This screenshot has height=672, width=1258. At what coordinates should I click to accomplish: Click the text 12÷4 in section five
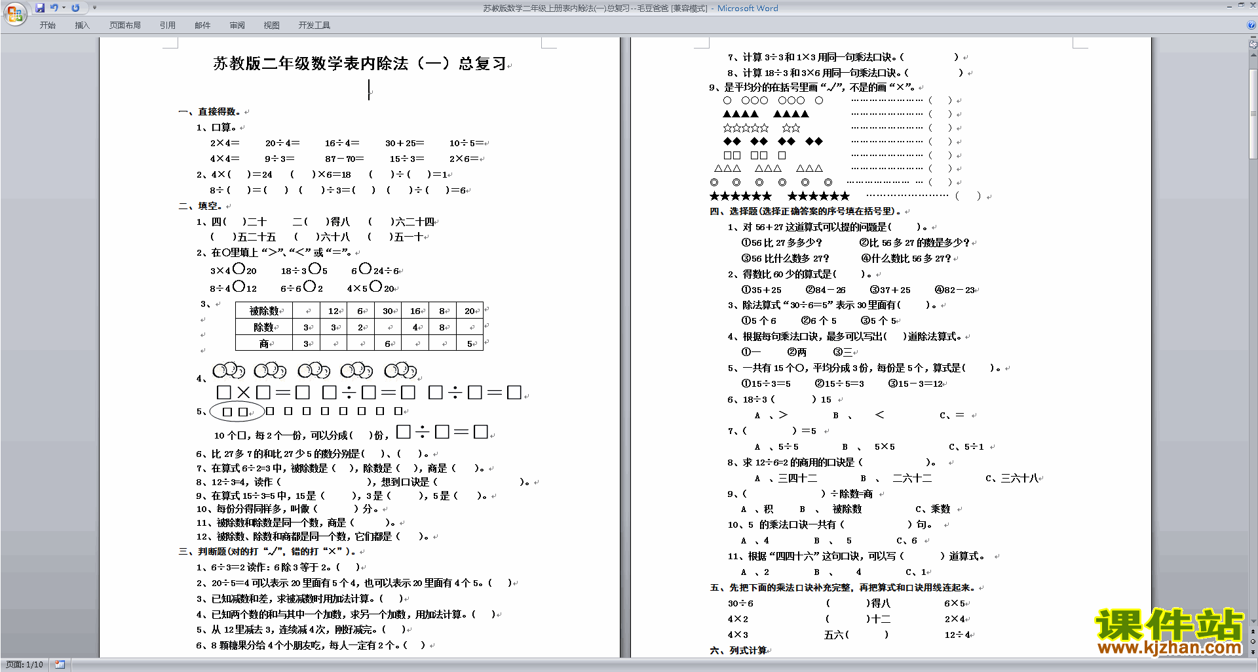pyautogui.click(x=957, y=635)
